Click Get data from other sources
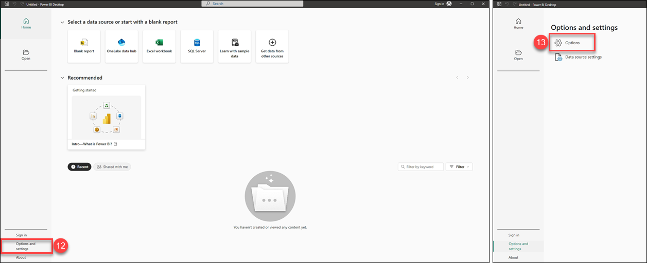Screen dimensions: 647x263 pyautogui.click(x=272, y=46)
